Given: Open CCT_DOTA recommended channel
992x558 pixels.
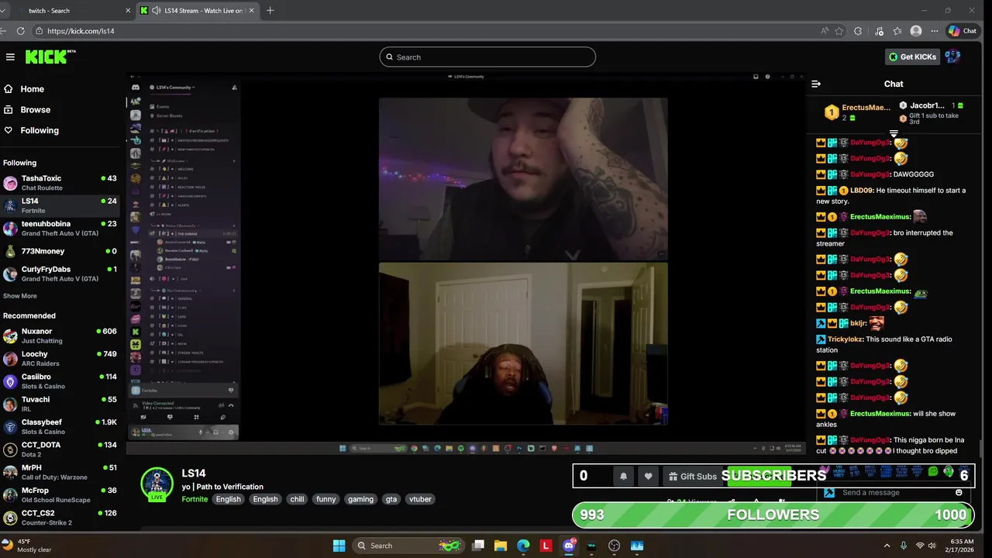Looking at the screenshot, I should click(x=60, y=449).
